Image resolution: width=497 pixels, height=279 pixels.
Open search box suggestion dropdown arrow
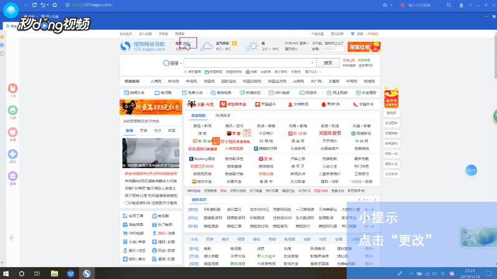point(312,63)
